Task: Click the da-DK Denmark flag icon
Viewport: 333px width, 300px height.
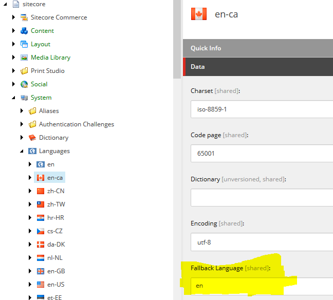Action: (x=41, y=245)
